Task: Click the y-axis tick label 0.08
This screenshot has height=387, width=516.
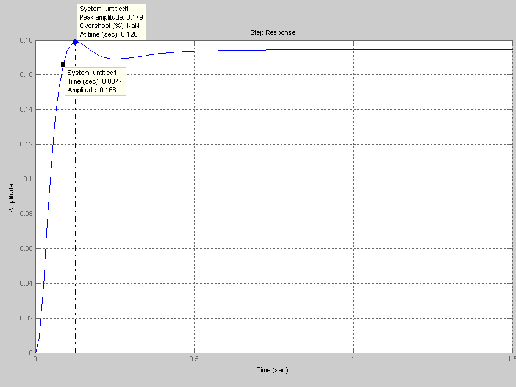Action: coord(26,214)
